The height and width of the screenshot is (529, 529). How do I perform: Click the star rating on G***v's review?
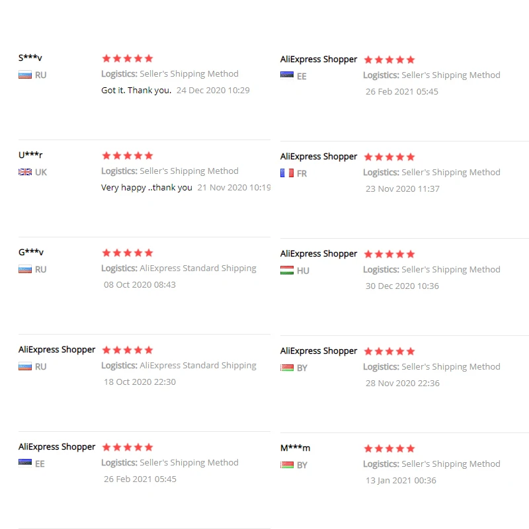coord(127,253)
